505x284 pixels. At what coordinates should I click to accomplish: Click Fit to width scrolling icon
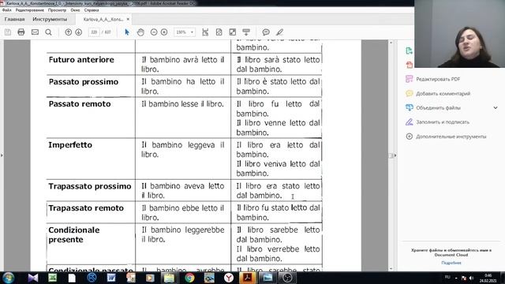pos(205,32)
